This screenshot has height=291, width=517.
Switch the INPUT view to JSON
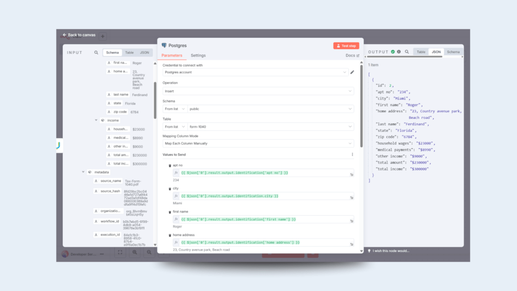(x=144, y=53)
